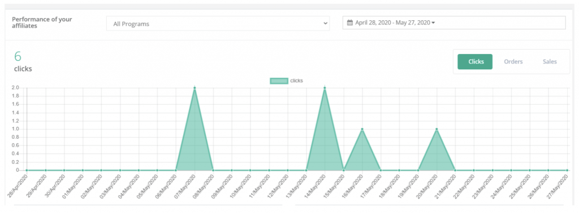This screenshot has height=213, width=579.
Task: Switch to the Sales tab
Action: tap(550, 62)
